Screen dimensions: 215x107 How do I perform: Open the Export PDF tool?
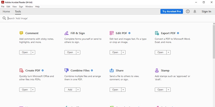pyautogui.click(x=161, y=52)
